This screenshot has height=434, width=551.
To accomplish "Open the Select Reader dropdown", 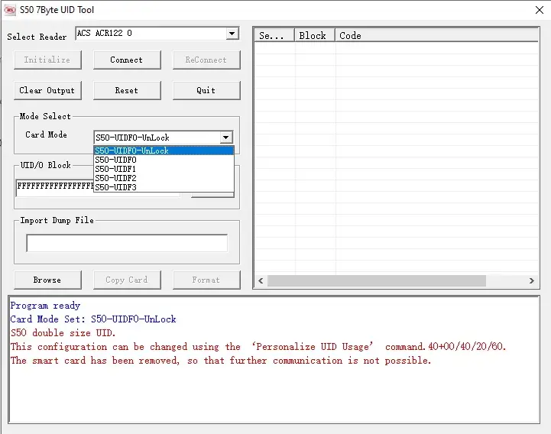I will point(232,34).
